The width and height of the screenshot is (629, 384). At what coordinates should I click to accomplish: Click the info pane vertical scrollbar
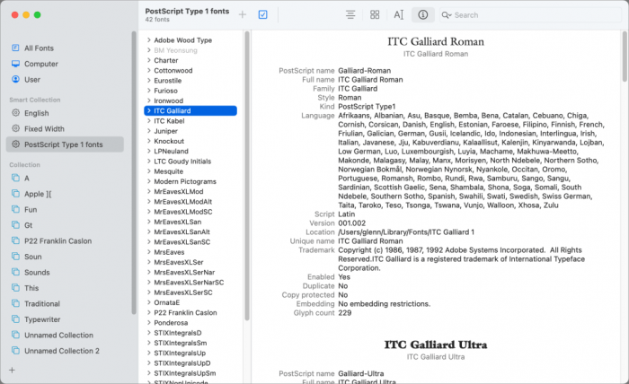click(x=625, y=56)
